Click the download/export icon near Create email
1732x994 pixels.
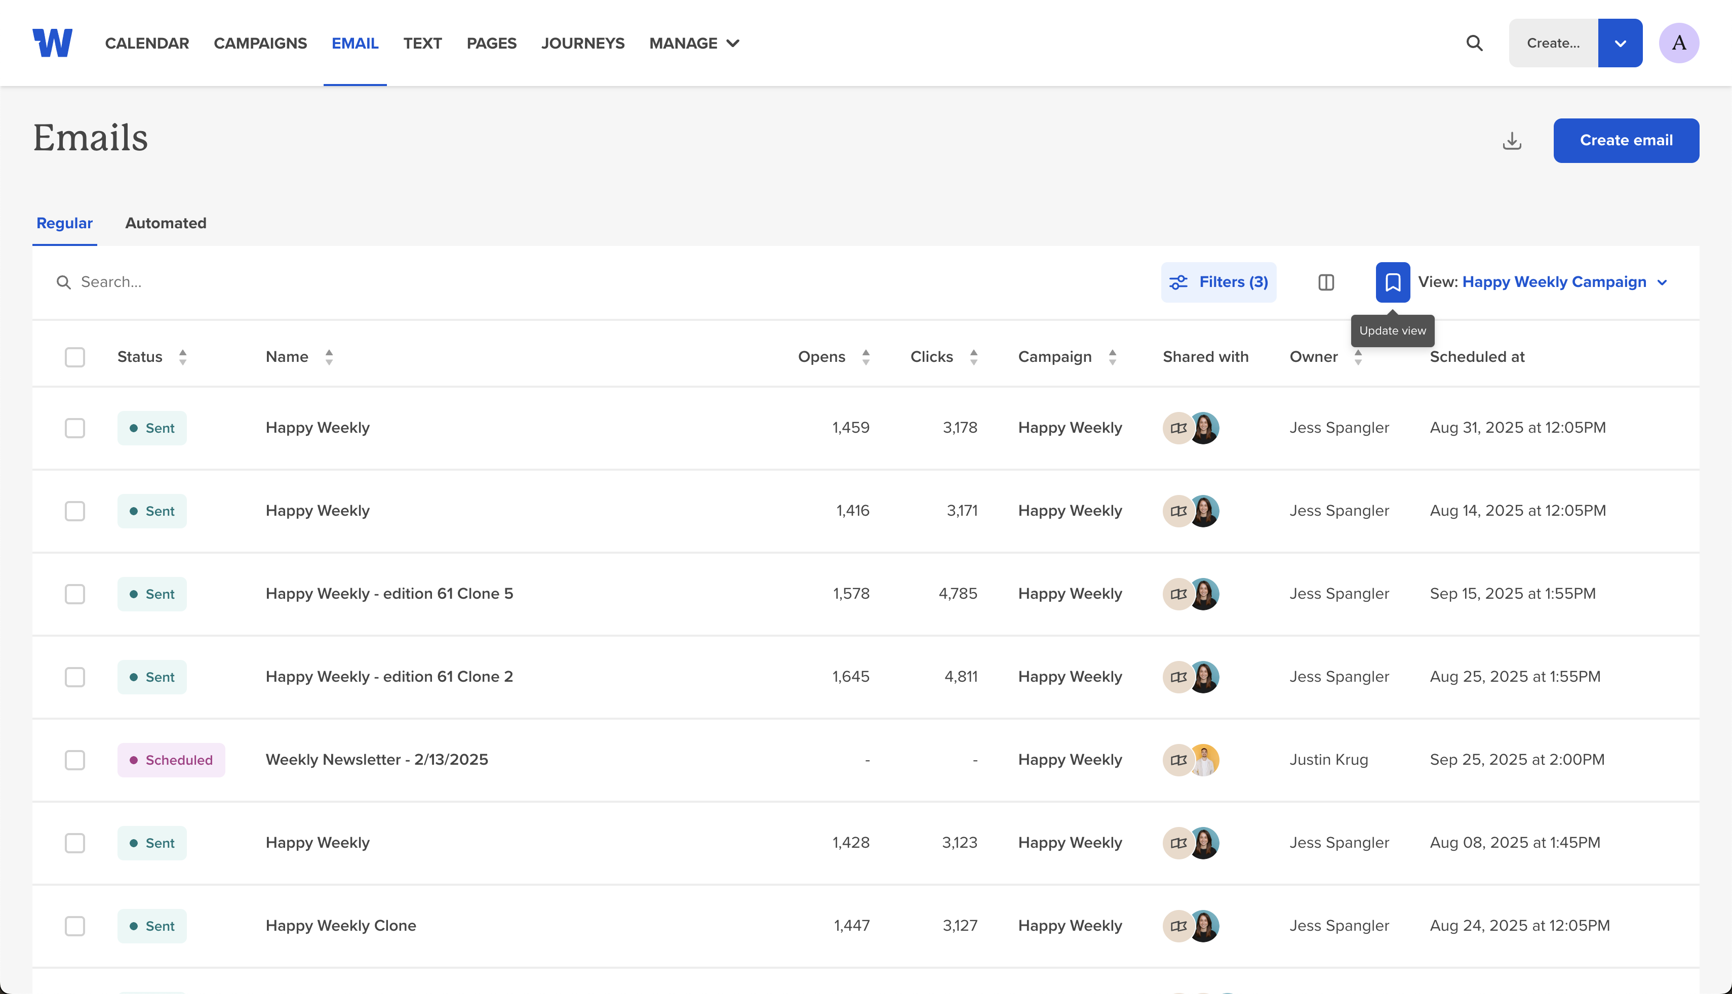pyautogui.click(x=1511, y=141)
